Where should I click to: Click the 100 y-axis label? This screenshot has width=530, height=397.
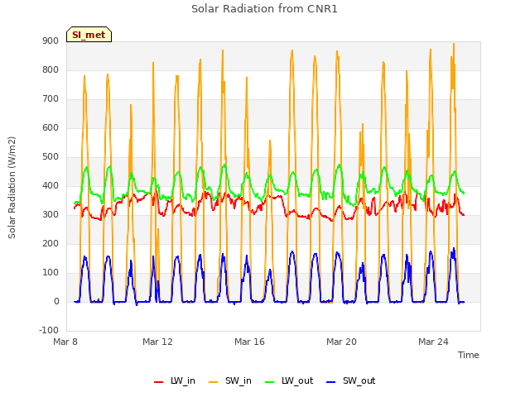coord(51,273)
